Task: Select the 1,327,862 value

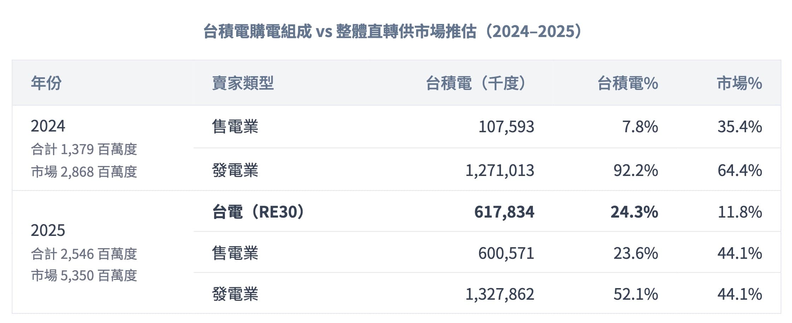Action: click(500, 294)
